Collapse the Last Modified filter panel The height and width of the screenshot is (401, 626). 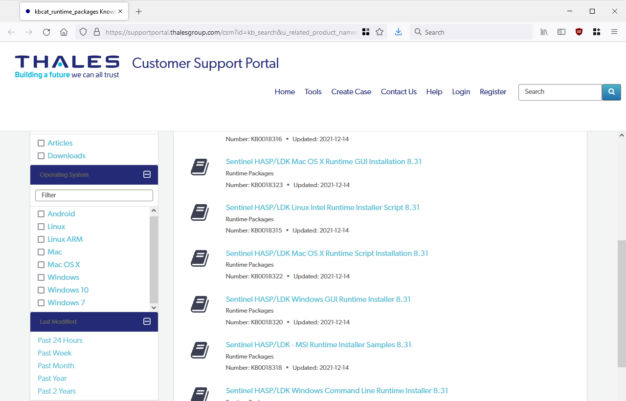(147, 321)
